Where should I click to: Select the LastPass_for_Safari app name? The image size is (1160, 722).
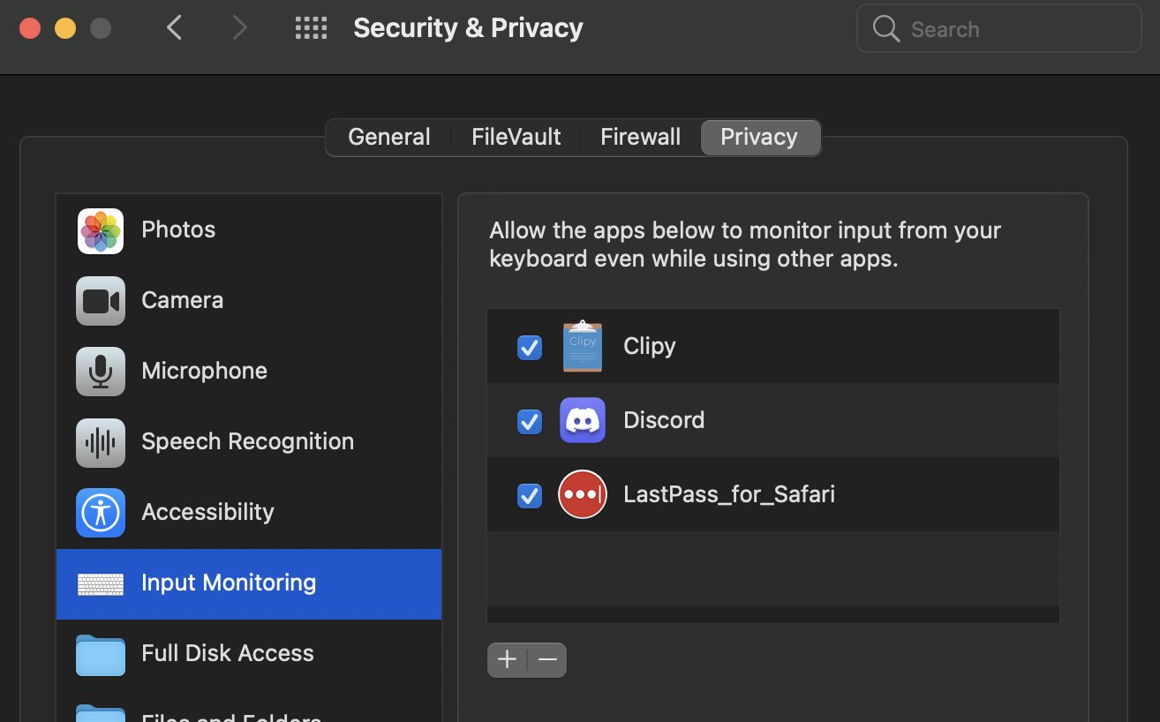(729, 494)
